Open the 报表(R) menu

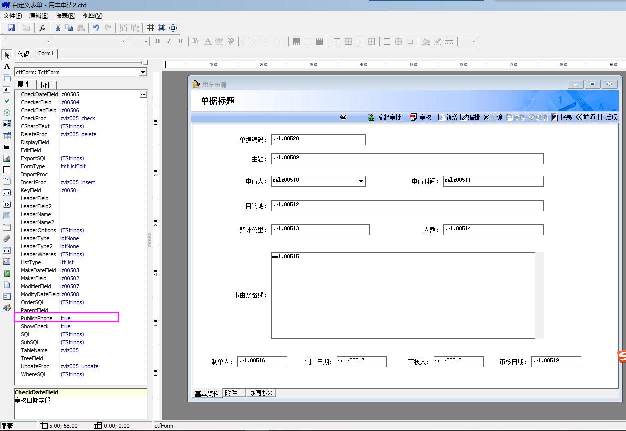(65, 16)
